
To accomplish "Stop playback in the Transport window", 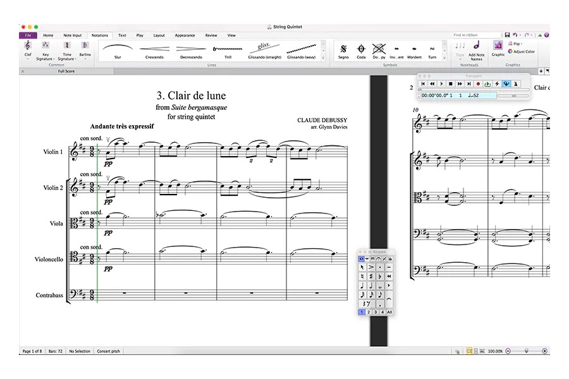I will coord(450,84).
